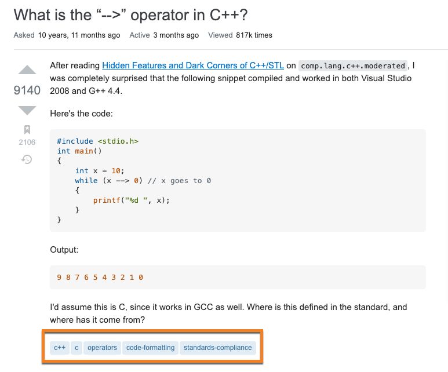
Task: Click the question title heading
Action: point(130,15)
